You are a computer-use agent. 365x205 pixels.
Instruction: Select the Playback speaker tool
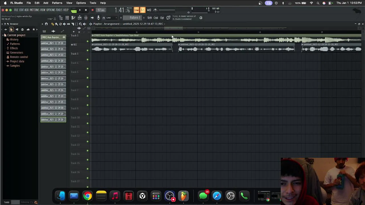coord(84,24)
